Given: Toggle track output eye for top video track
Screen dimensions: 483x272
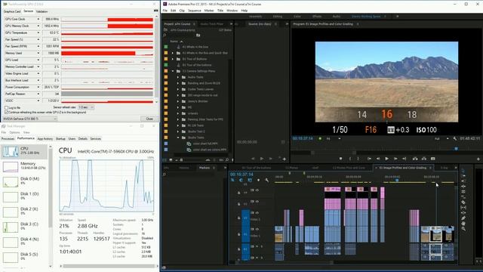Looking at the screenshot, I should tap(257, 190).
